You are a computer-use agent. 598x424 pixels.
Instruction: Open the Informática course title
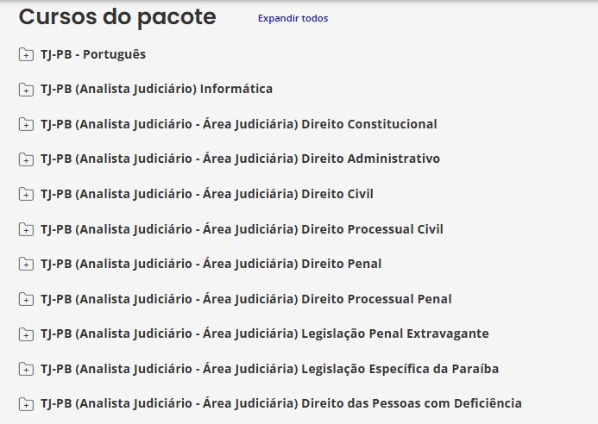coord(156,89)
